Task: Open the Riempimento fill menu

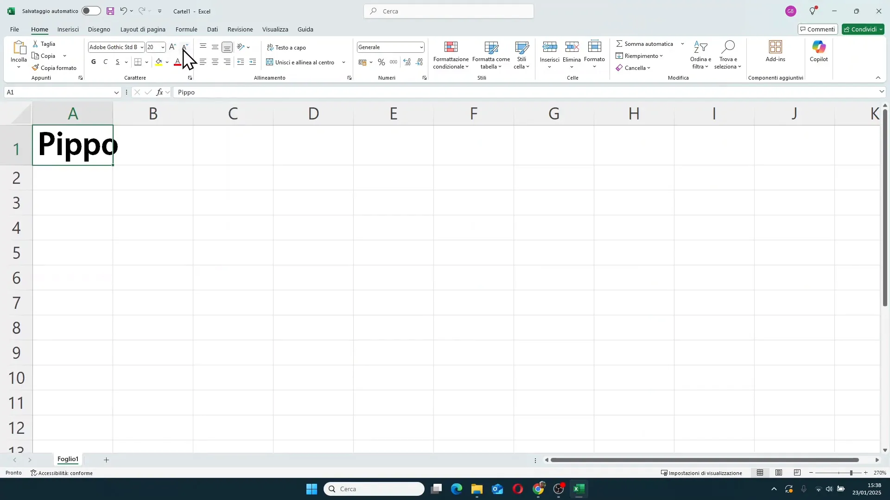Action: (x=640, y=56)
